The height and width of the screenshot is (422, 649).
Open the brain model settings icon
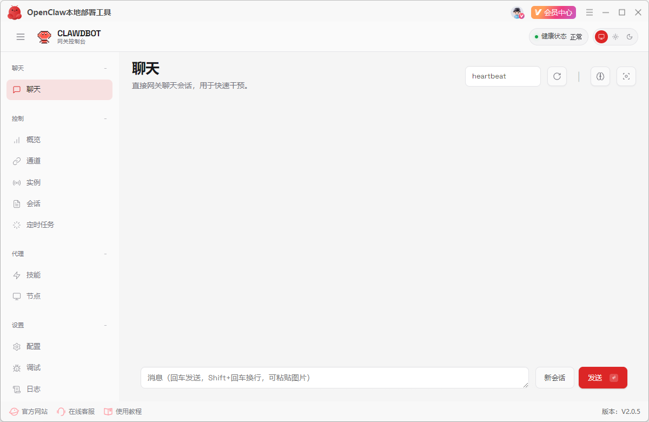coord(600,76)
